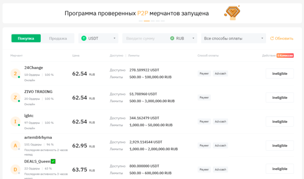Screen dimensions: 304x179
Task: Click the artem84rhyma avatar icon
Action: click(15, 146)
